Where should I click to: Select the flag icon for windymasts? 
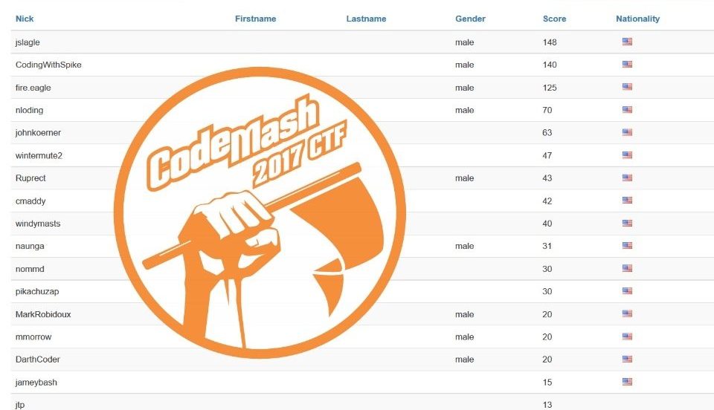627,223
